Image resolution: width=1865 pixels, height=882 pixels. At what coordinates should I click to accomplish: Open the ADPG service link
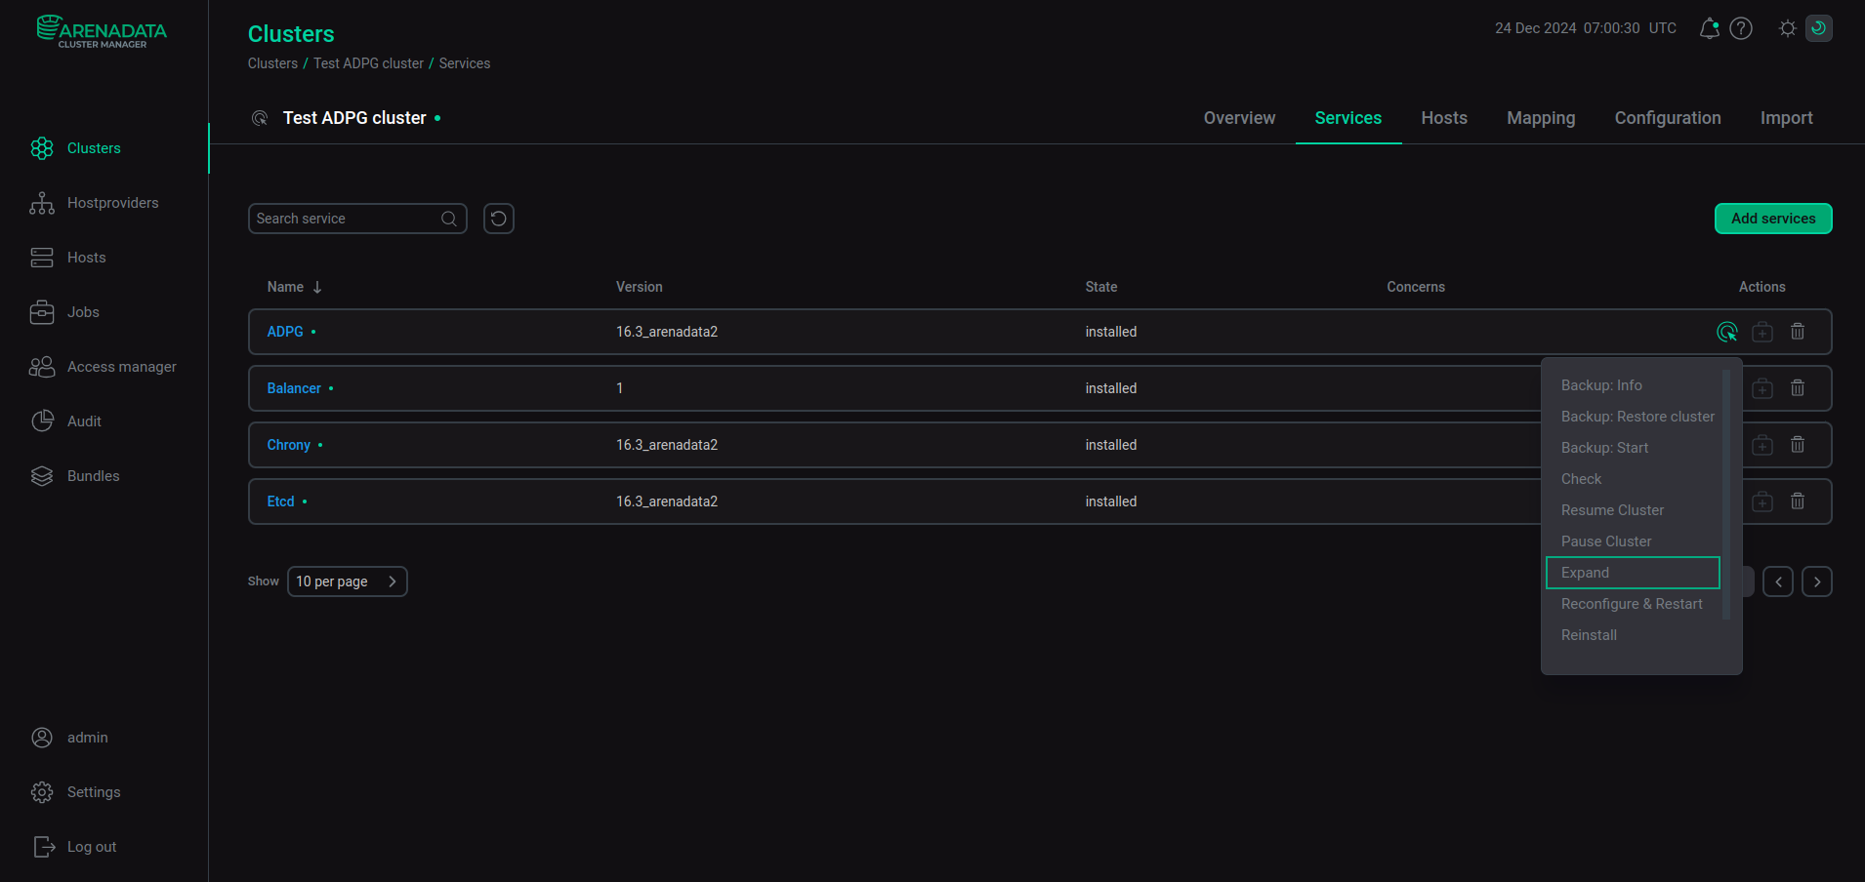click(x=285, y=332)
